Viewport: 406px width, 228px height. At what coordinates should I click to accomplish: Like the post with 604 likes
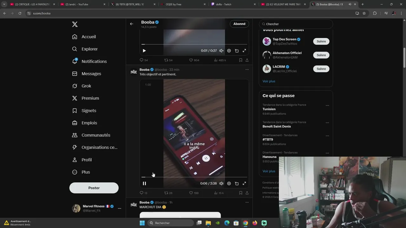(194, 60)
